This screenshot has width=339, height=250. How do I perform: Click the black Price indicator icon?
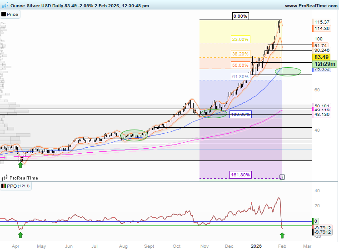[x=4, y=15]
